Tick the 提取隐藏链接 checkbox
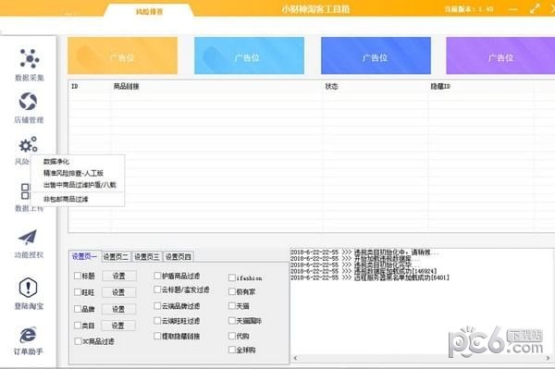Image resolution: width=555 pixels, height=369 pixels. pyautogui.click(x=157, y=336)
